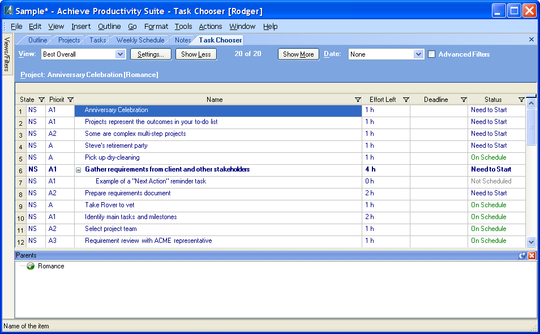Open the Window menu

click(x=242, y=27)
